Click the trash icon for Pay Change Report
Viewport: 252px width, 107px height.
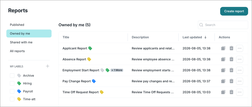[x=231, y=81]
